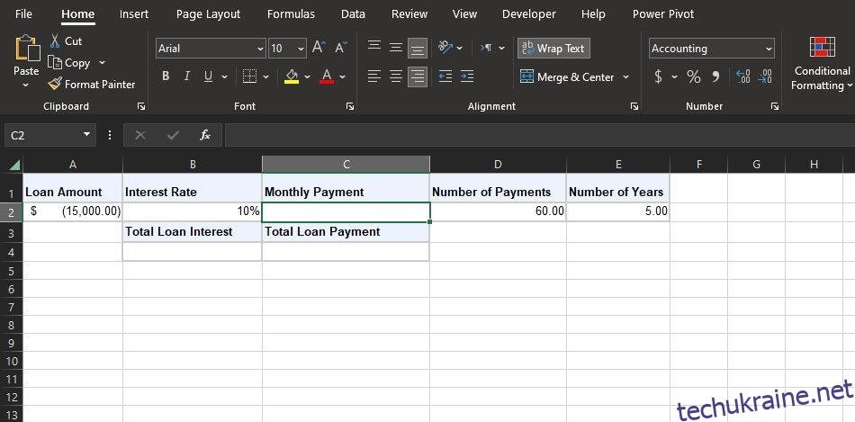Screen dimensions: 855x422
Task: Open the Number format dialog launcher
Action: click(775, 107)
